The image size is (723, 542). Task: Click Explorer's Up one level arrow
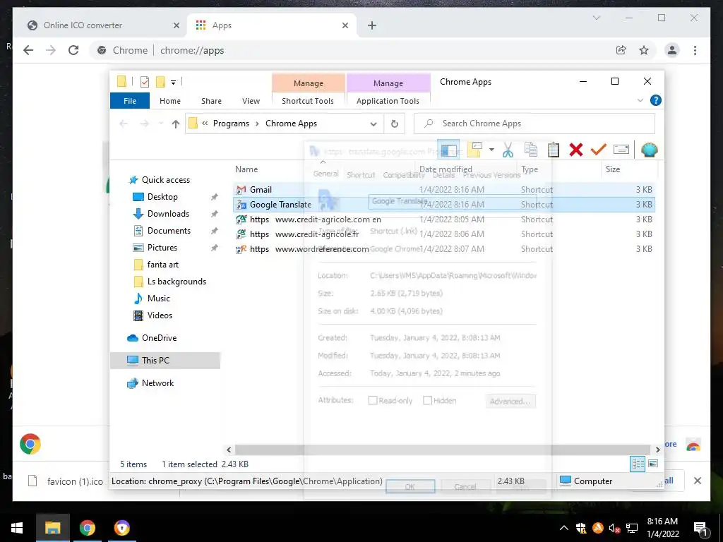click(x=175, y=124)
